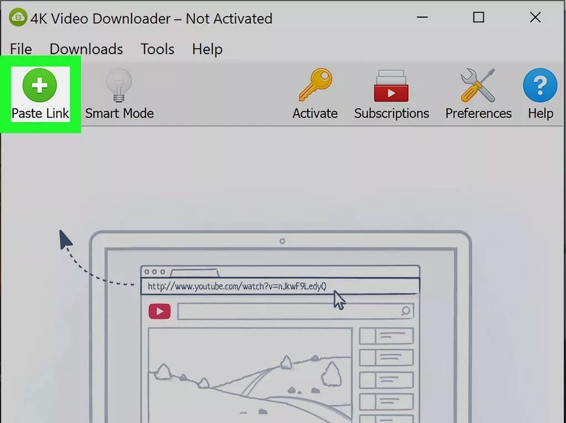
Task: Maximize the application window
Action: (x=479, y=18)
